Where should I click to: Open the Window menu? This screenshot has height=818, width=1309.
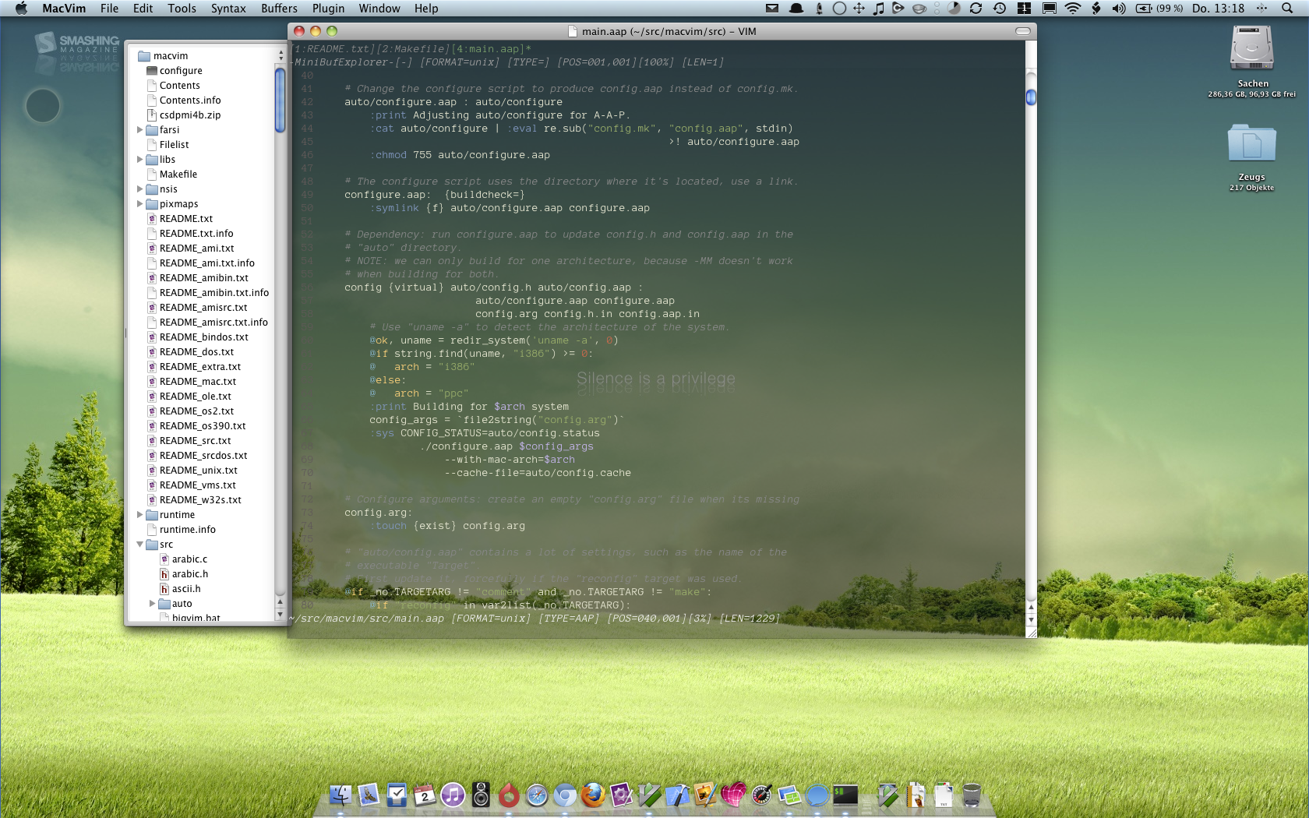point(379,9)
